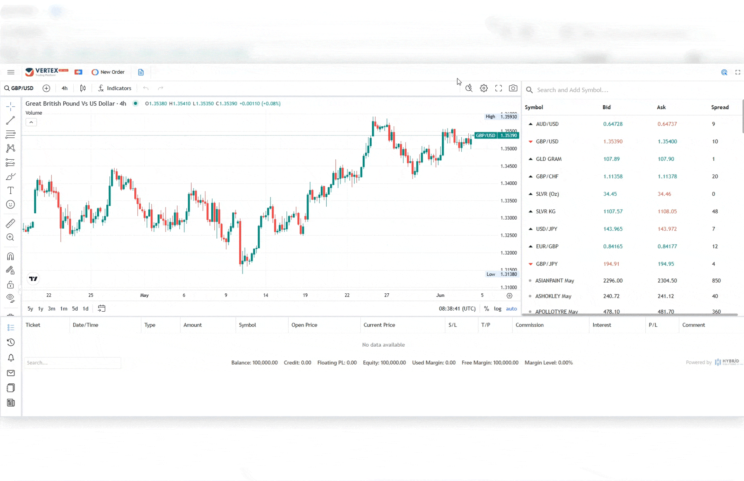Take a chart snapshot with camera icon

[x=513, y=88]
